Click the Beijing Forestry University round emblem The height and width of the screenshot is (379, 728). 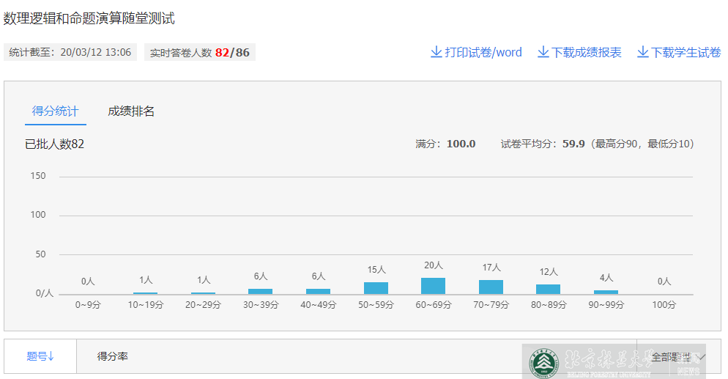[x=543, y=361]
